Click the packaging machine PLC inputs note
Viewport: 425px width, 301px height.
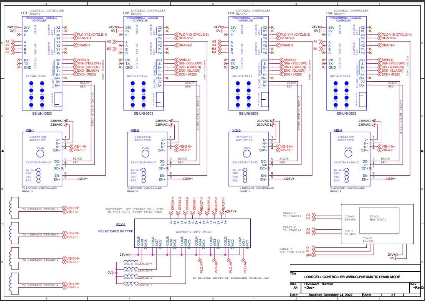point(230,277)
